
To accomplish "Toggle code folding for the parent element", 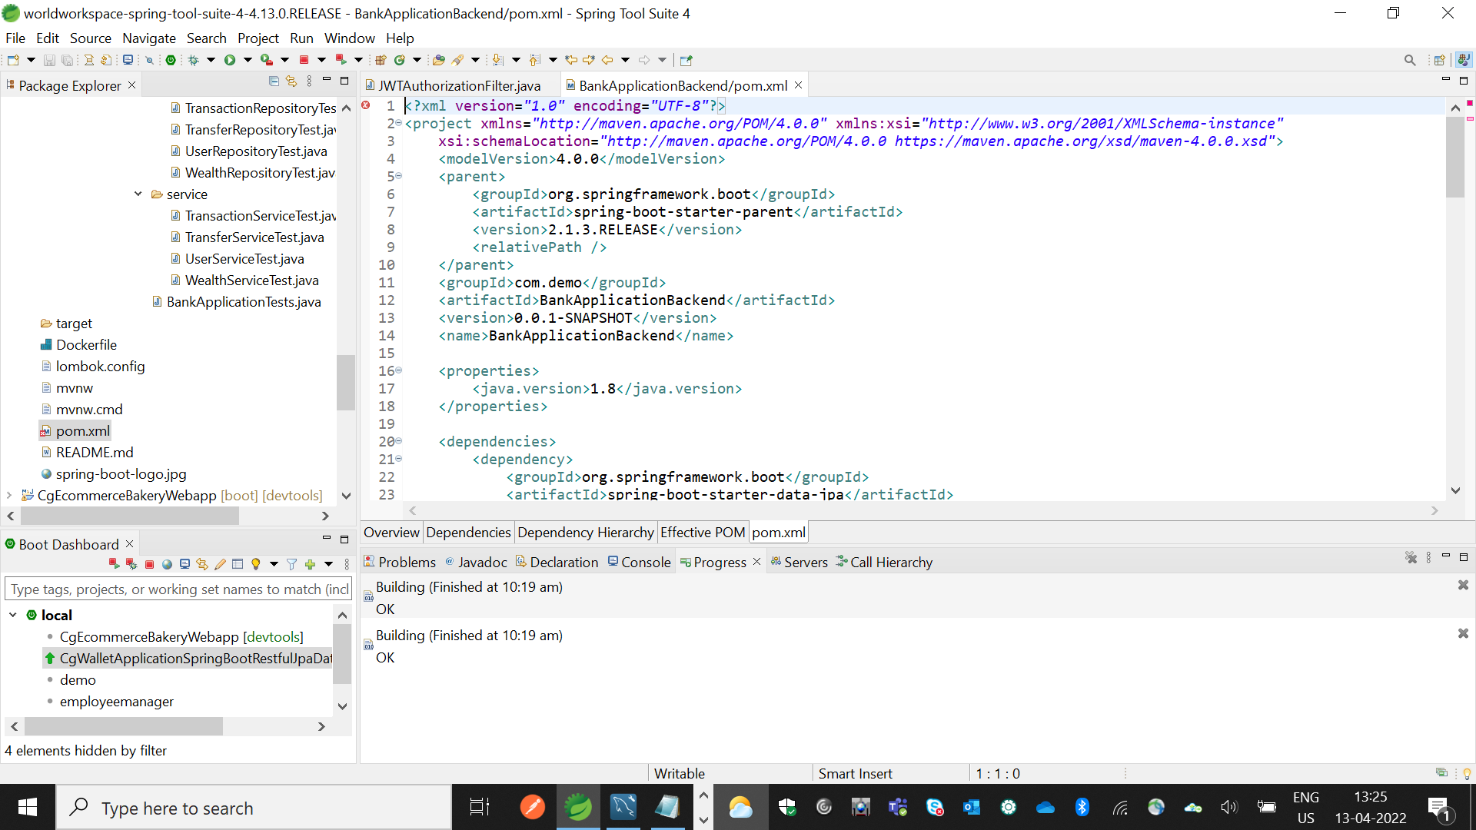I will coord(399,176).
